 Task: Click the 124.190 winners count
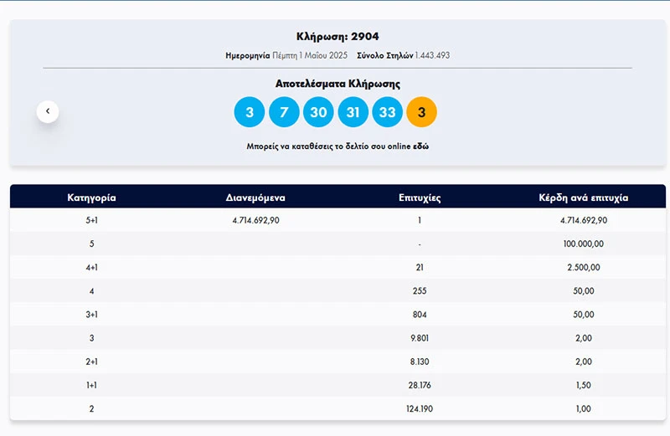[x=420, y=408]
